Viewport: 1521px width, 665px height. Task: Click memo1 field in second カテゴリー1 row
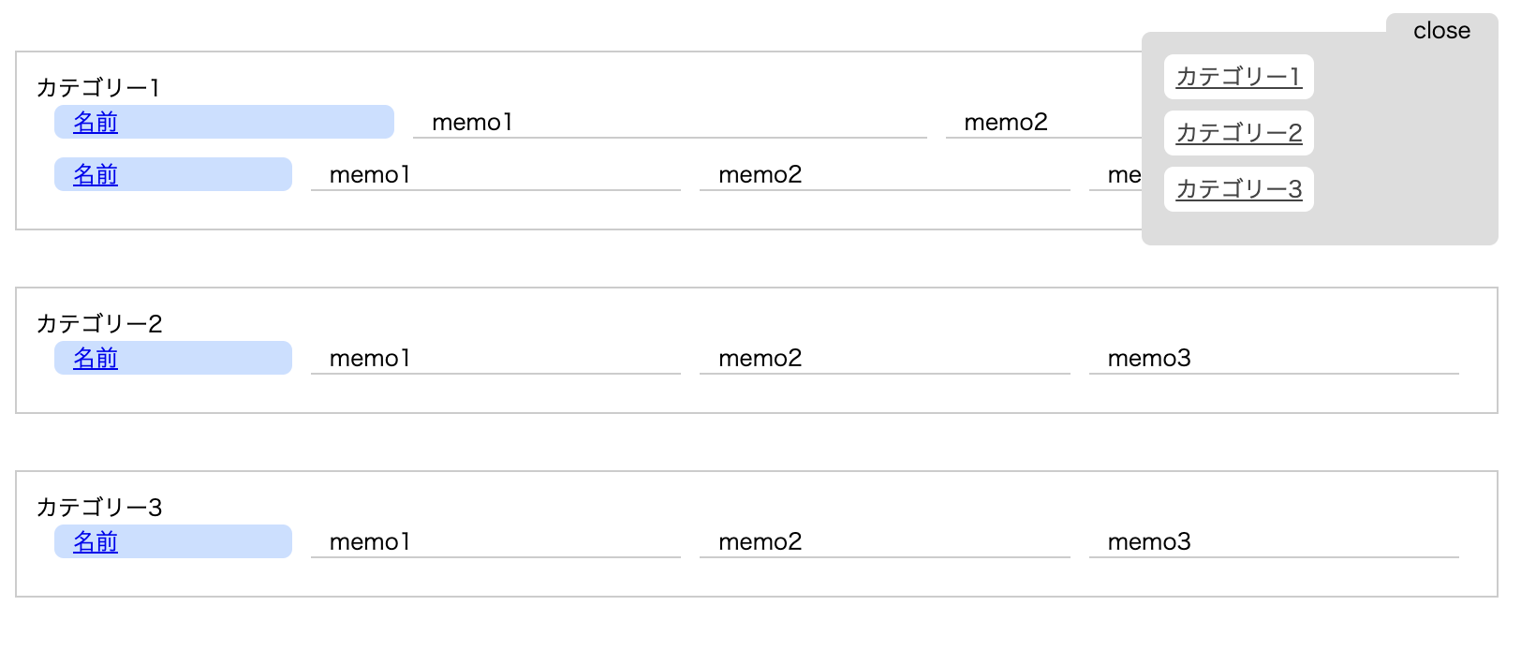495,175
